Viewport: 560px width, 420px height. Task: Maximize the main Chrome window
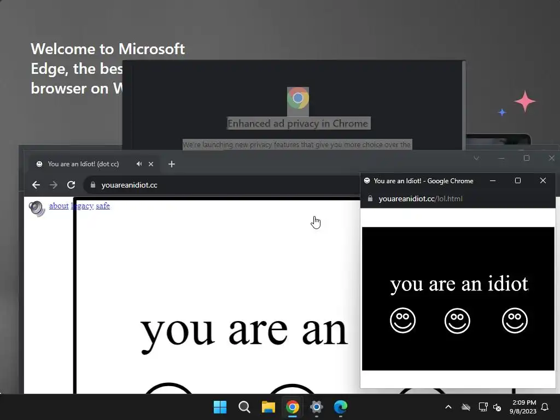tap(527, 158)
